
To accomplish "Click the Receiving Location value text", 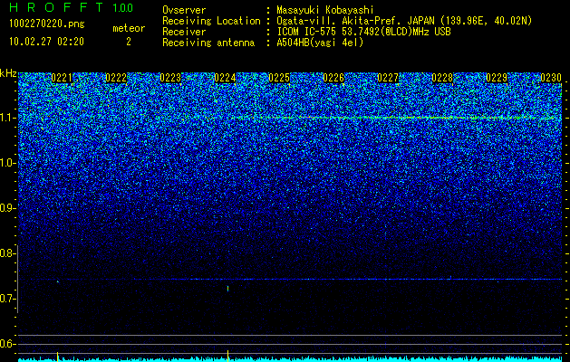I will 404,21.
